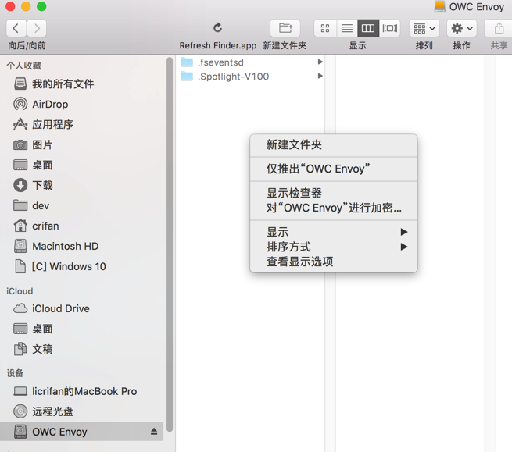Viewport: 512px width, 452px height.
Task: Click the Refresh Finder.app toolbar icon
Action: coord(218,28)
